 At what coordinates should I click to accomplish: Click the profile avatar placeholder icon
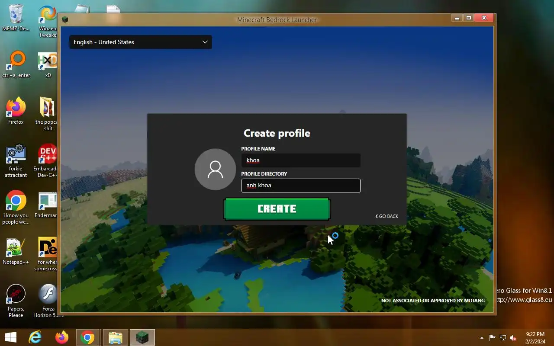(x=215, y=170)
